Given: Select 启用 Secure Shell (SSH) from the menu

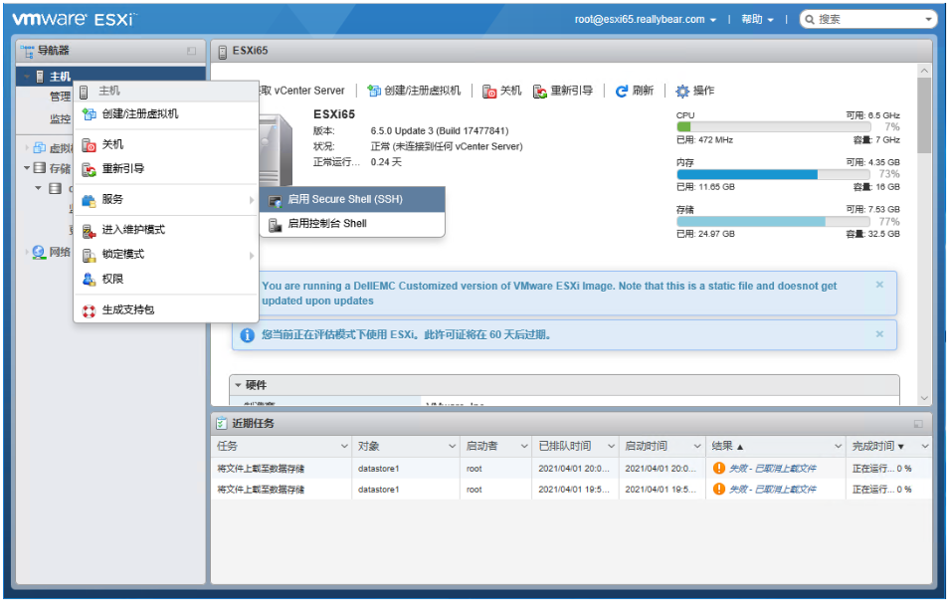Looking at the screenshot, I should tap(343, 199).
